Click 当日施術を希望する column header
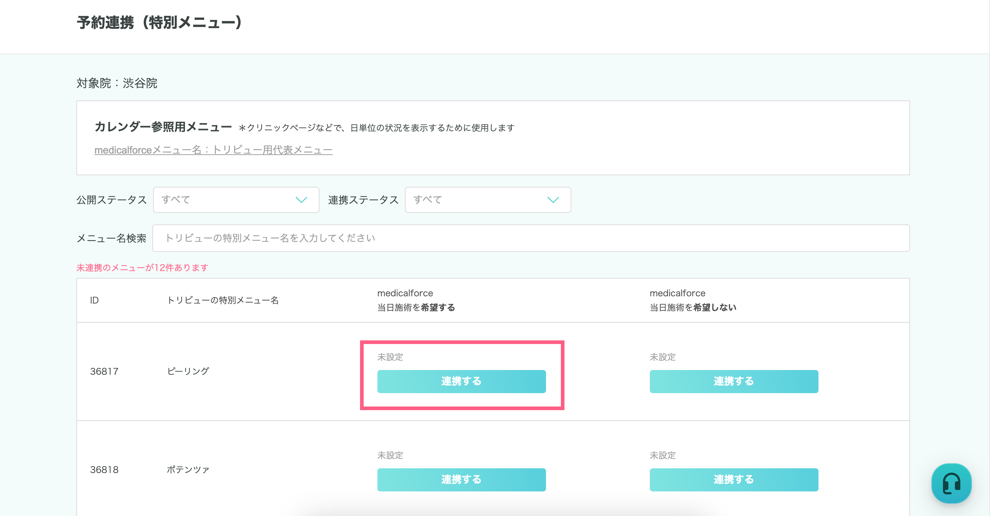This screenshot has height=516, width=990. point(416,300)
